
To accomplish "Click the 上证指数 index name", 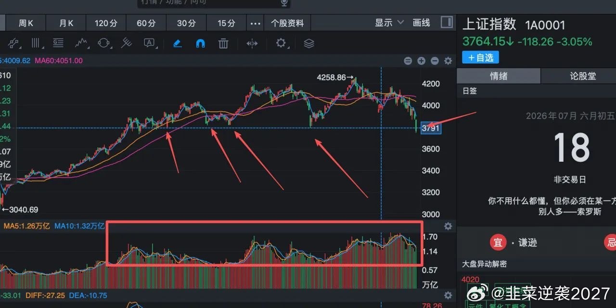I will point(489,24).
